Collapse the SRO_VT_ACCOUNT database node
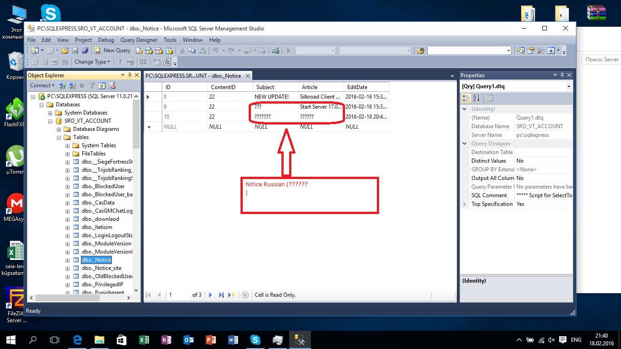This screenshot has height=349, width=621. 50,121
